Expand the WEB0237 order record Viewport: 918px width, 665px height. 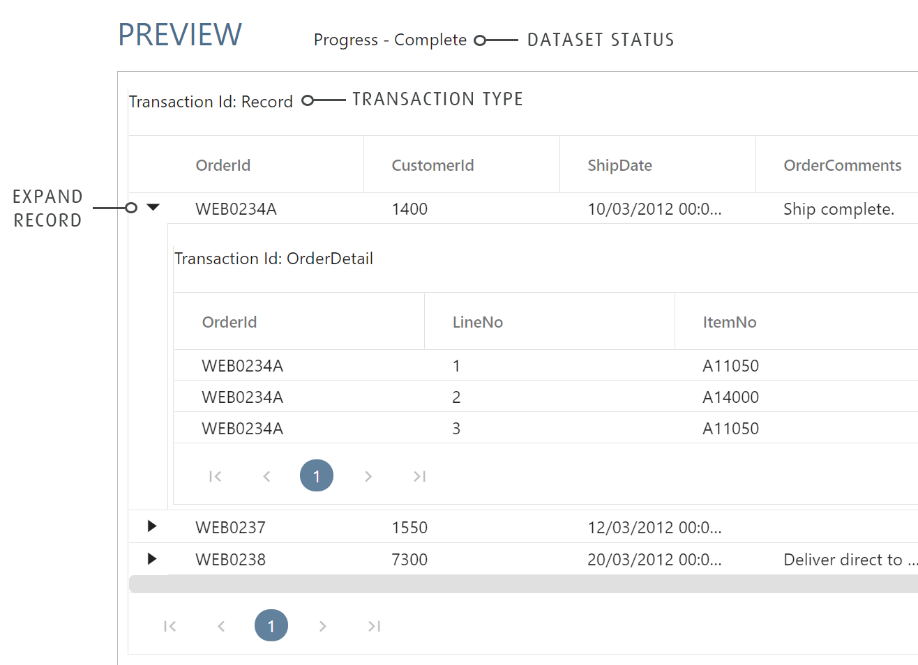click(151, 526)
